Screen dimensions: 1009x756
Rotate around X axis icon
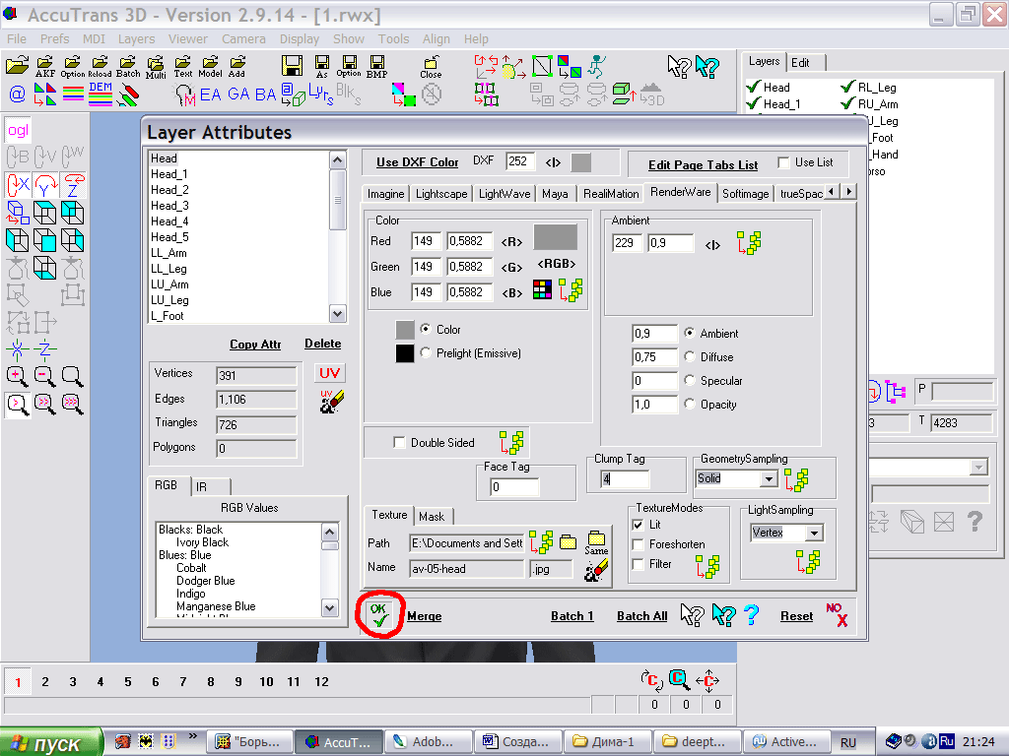18,185
